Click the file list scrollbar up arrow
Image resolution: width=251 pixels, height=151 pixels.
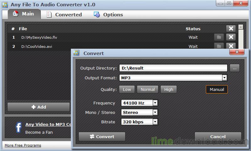241,27
